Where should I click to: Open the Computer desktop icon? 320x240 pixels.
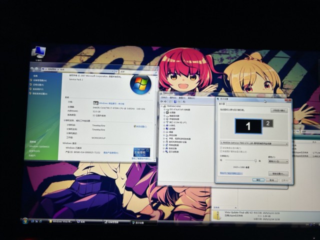pos(38,51)
